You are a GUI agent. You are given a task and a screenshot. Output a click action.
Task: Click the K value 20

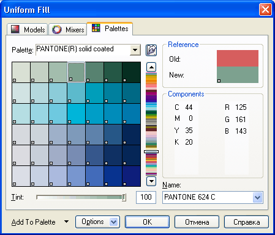click(189, 142)
